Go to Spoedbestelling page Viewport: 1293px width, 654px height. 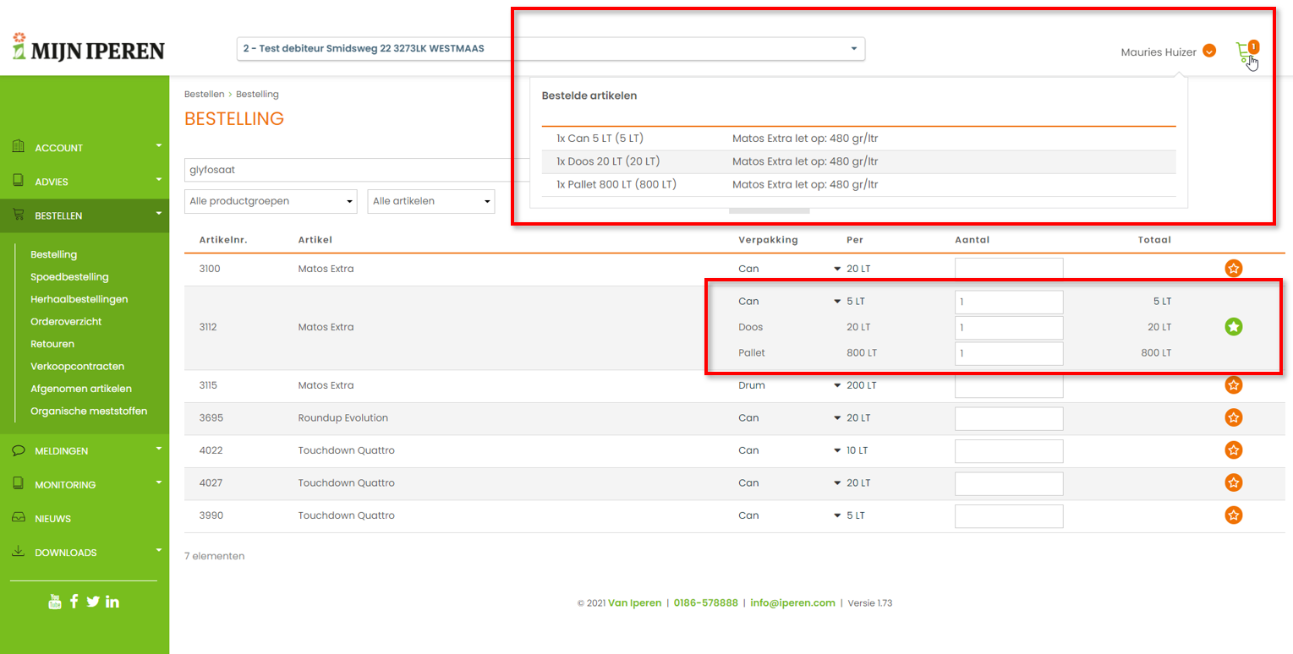click(x=69, y=277)
